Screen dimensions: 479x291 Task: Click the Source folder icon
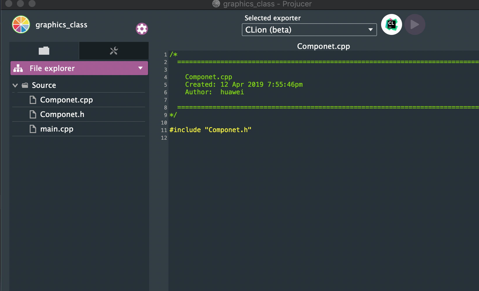point(25,85)
